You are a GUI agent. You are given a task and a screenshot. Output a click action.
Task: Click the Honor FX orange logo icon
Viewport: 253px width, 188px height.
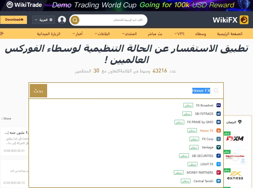pos(218,130)
